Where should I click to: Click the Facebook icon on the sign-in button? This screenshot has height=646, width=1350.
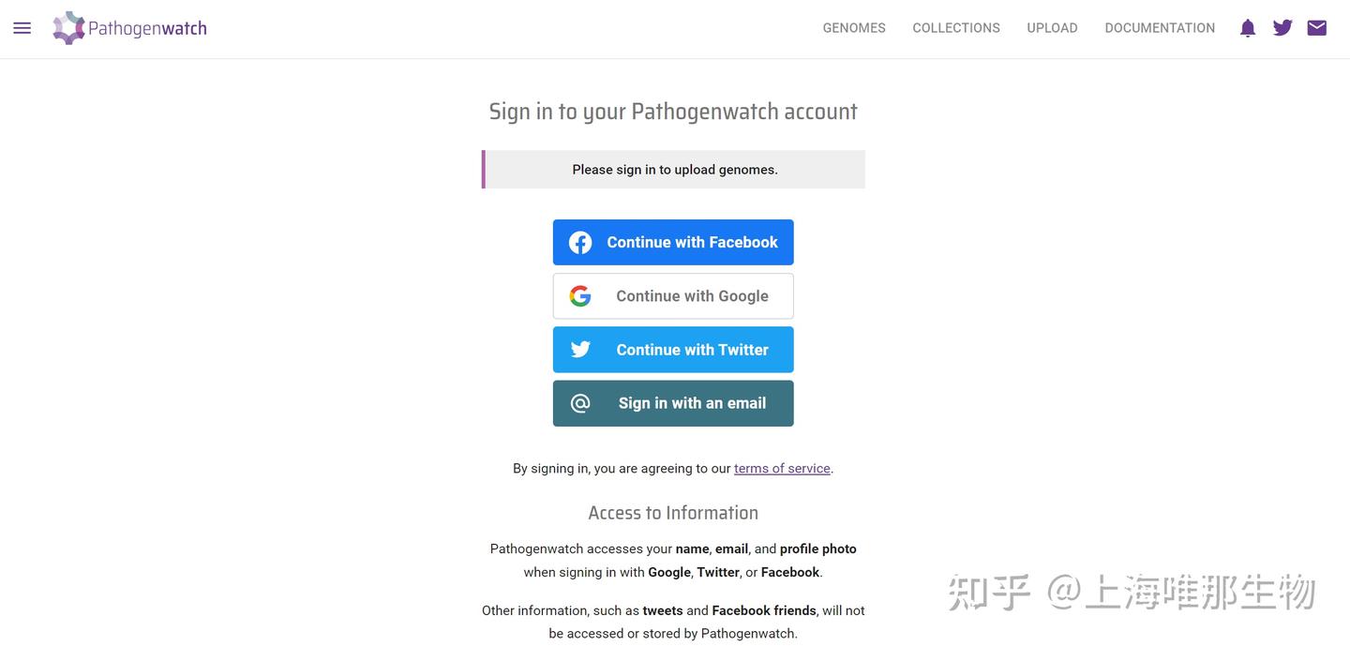point(579,241)
